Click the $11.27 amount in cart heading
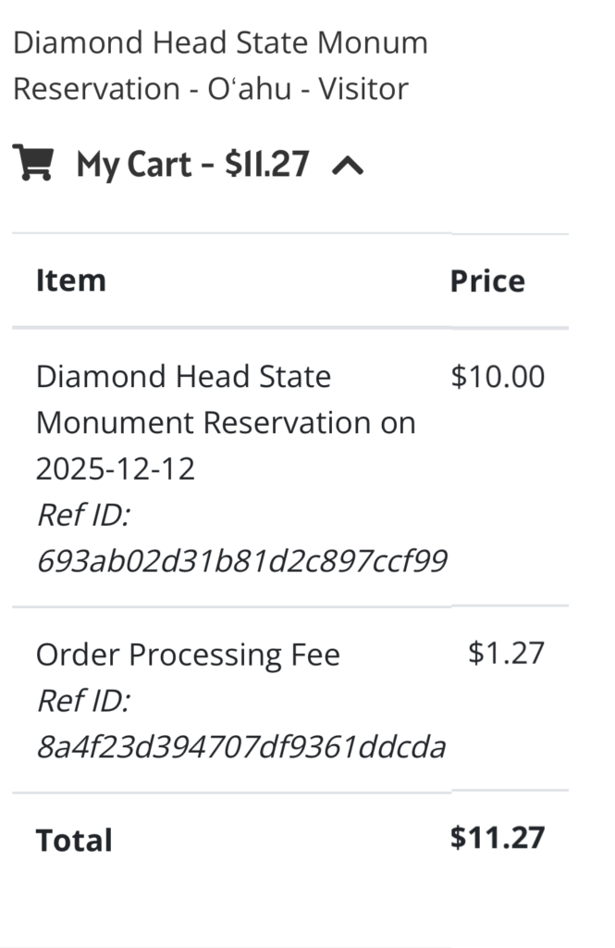615x948 pixels. point(266,165)
